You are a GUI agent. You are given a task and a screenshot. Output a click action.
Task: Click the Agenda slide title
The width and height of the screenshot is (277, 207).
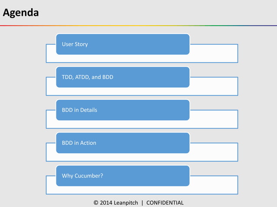(x=20, y=13)
